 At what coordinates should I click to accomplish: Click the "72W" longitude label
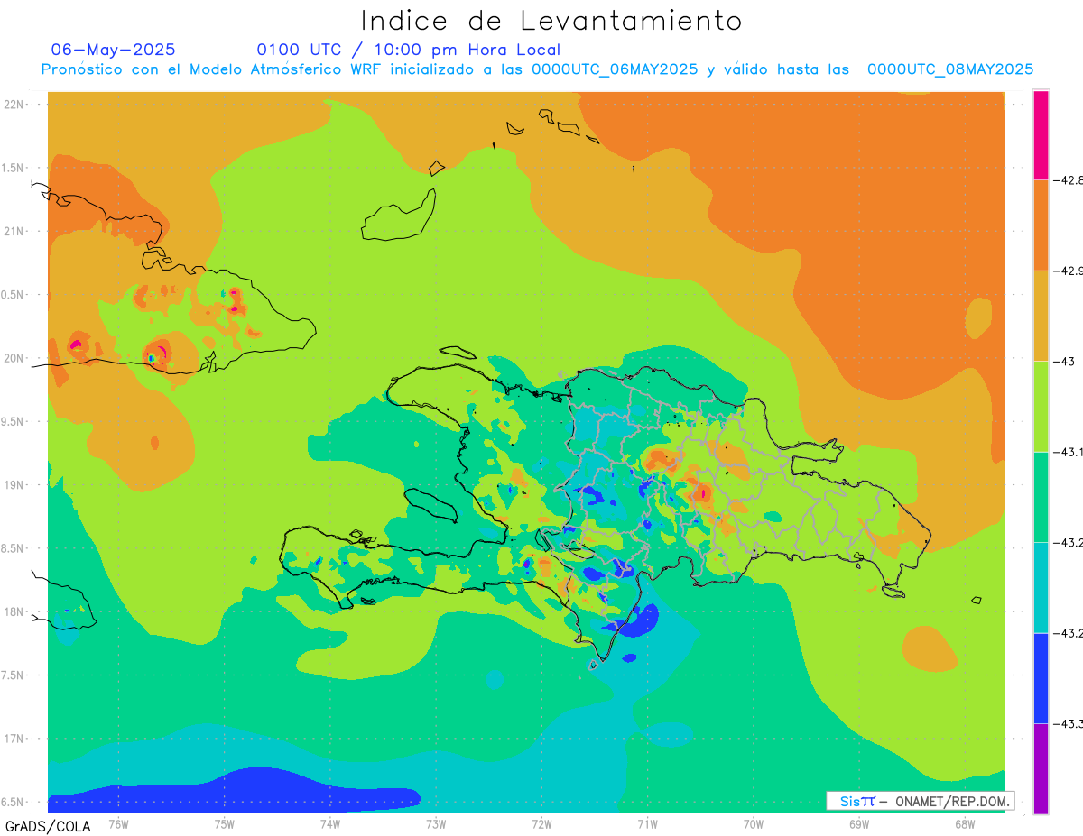pos(541,823)
